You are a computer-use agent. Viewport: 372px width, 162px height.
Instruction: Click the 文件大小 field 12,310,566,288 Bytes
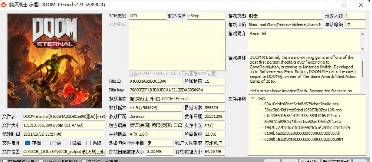click(x=64, y=125)
